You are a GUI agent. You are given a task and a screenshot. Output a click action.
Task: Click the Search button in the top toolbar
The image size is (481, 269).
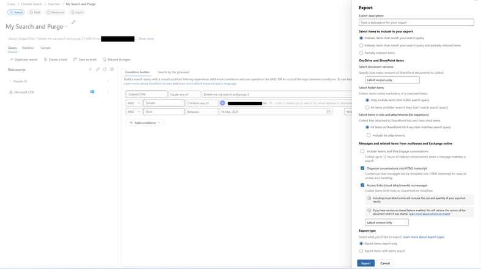pyautogui.click(x=16, y=12)
